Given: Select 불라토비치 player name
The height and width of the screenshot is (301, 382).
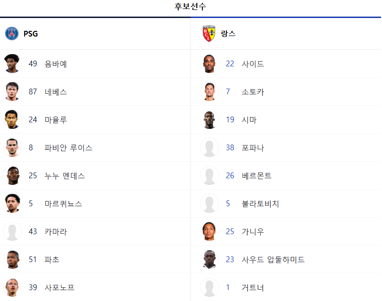Looking at the screenshot, I should 260,204.
